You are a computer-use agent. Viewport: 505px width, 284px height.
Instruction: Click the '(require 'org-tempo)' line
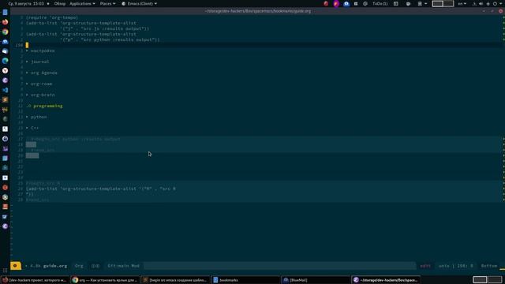[52, 17]
